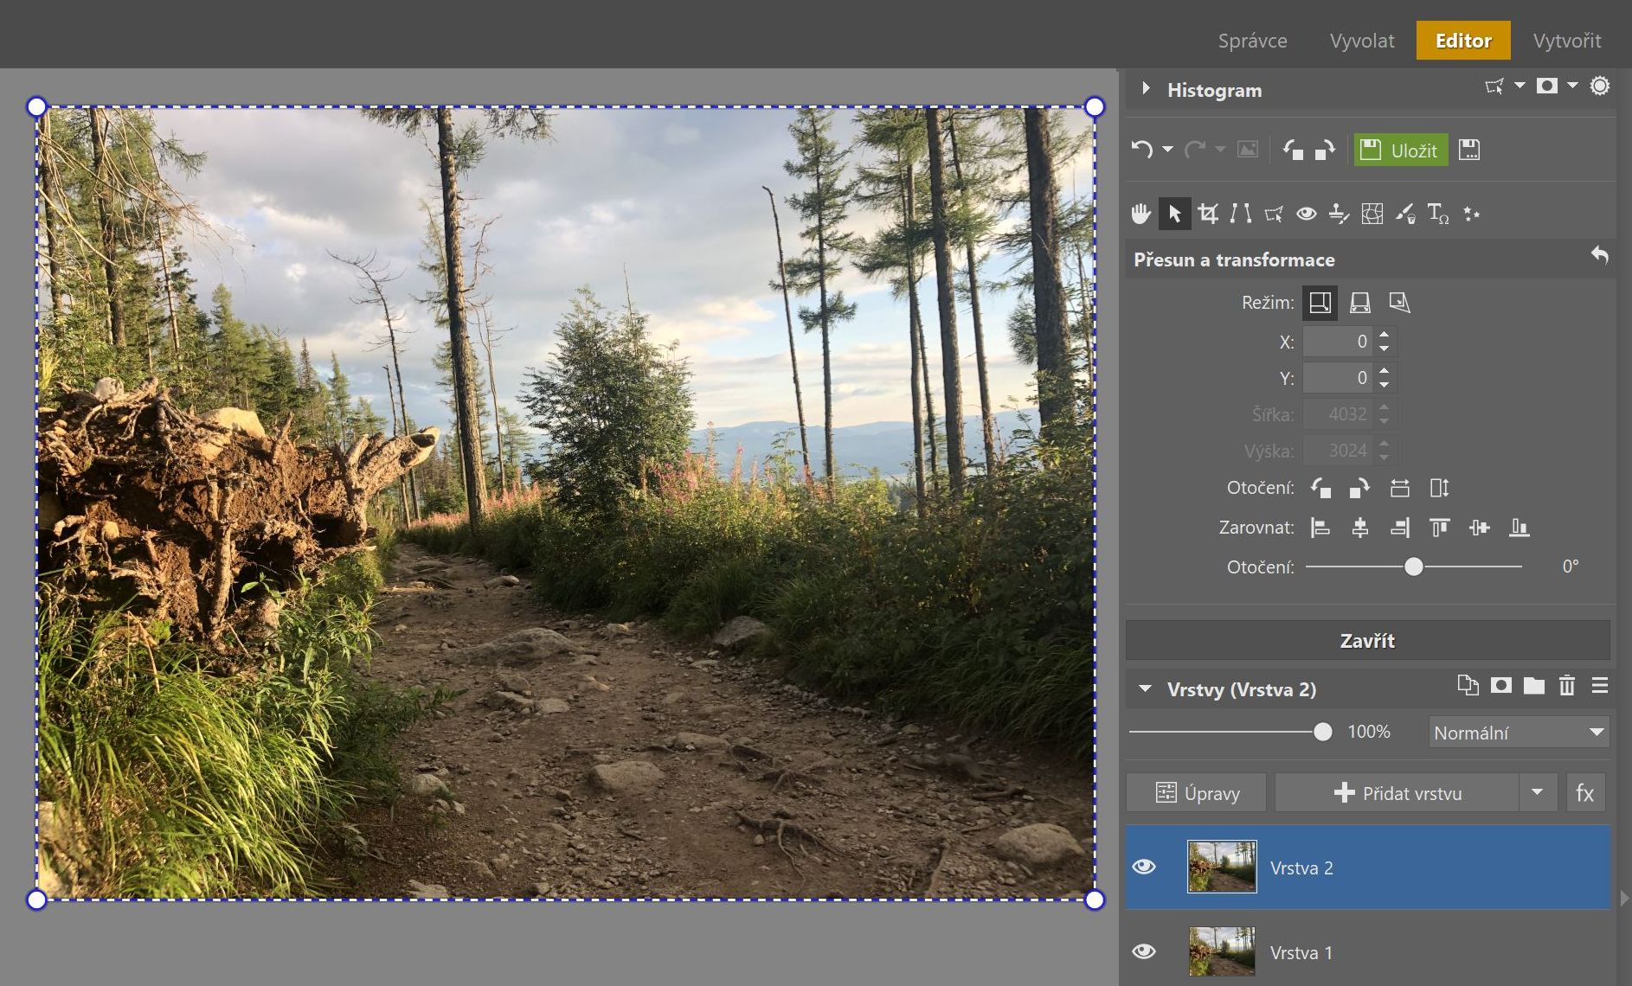This screenshot has height=986, width=1632.
Task: Select the move and transform arrow tool
Action: tap(1175, 214)
